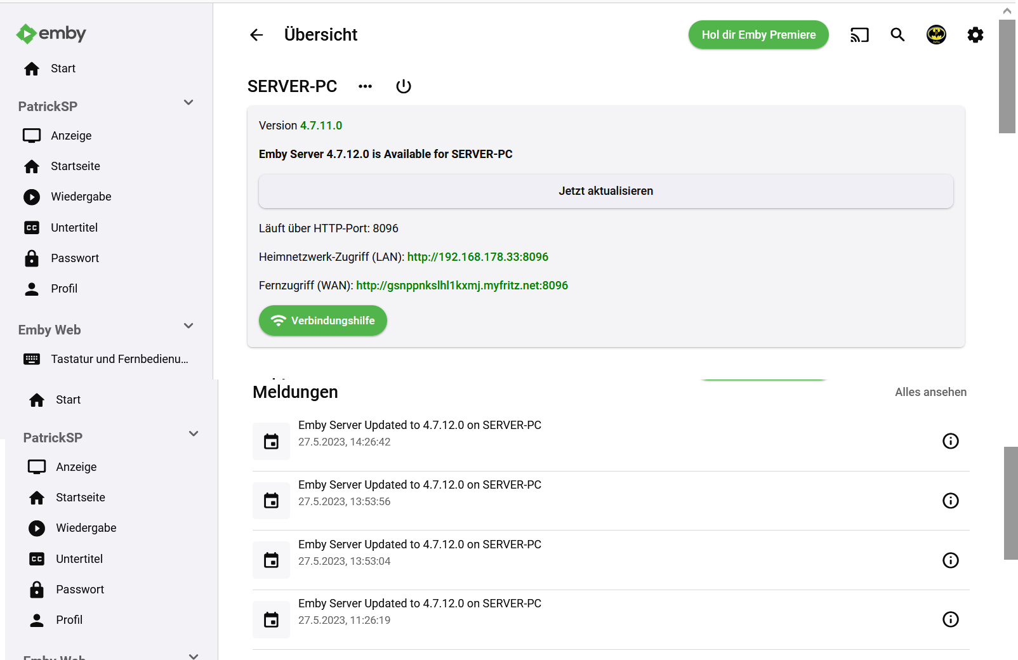The image size is (1018, 660).
Task: Click the calendar icon of the 11:26:19 entry
Action: pyautogui.click(x=272, y=620)
